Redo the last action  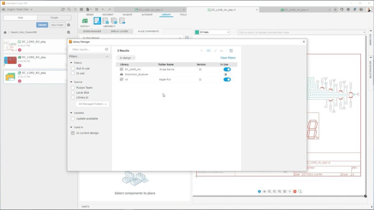coord(109,9)
